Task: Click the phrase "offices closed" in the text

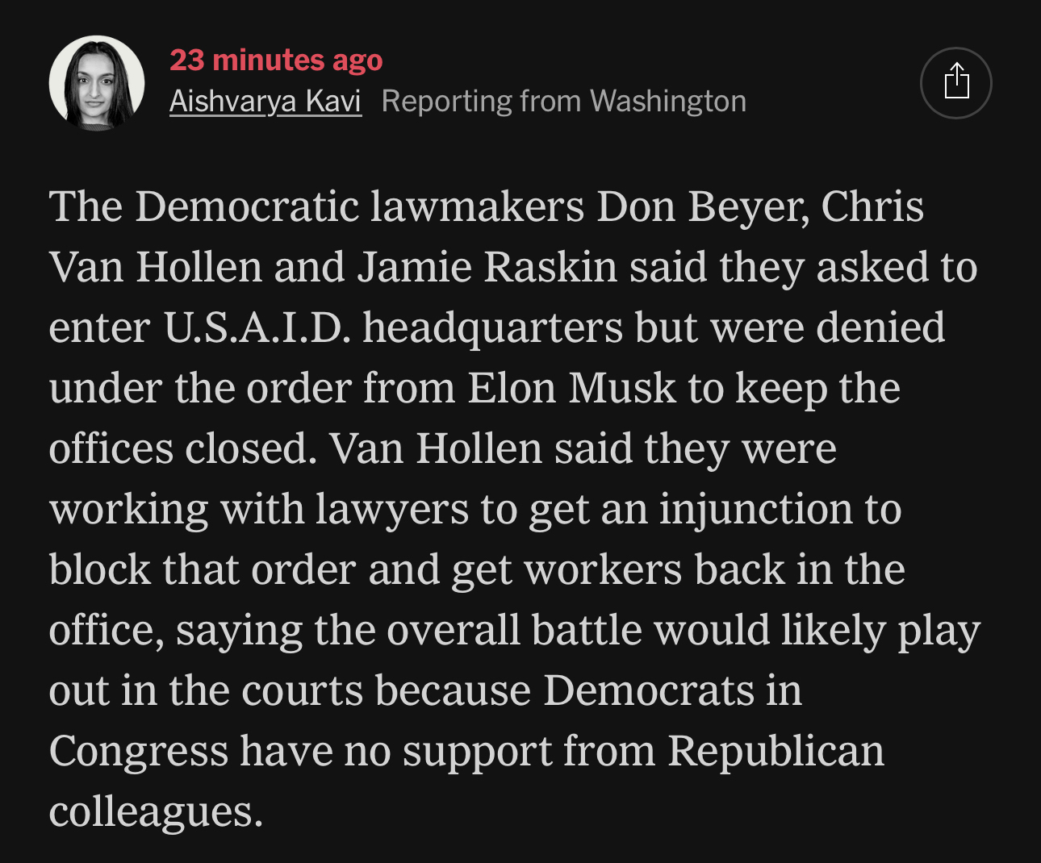Action: click(x=182, y=448)
